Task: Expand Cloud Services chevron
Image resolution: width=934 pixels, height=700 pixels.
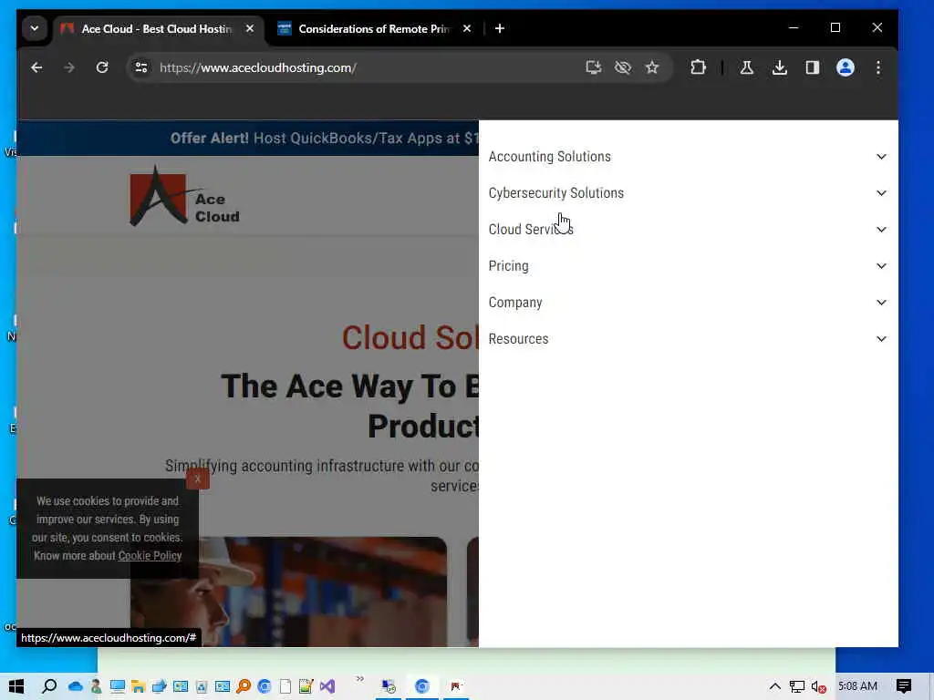Action: tap(881, 230)
